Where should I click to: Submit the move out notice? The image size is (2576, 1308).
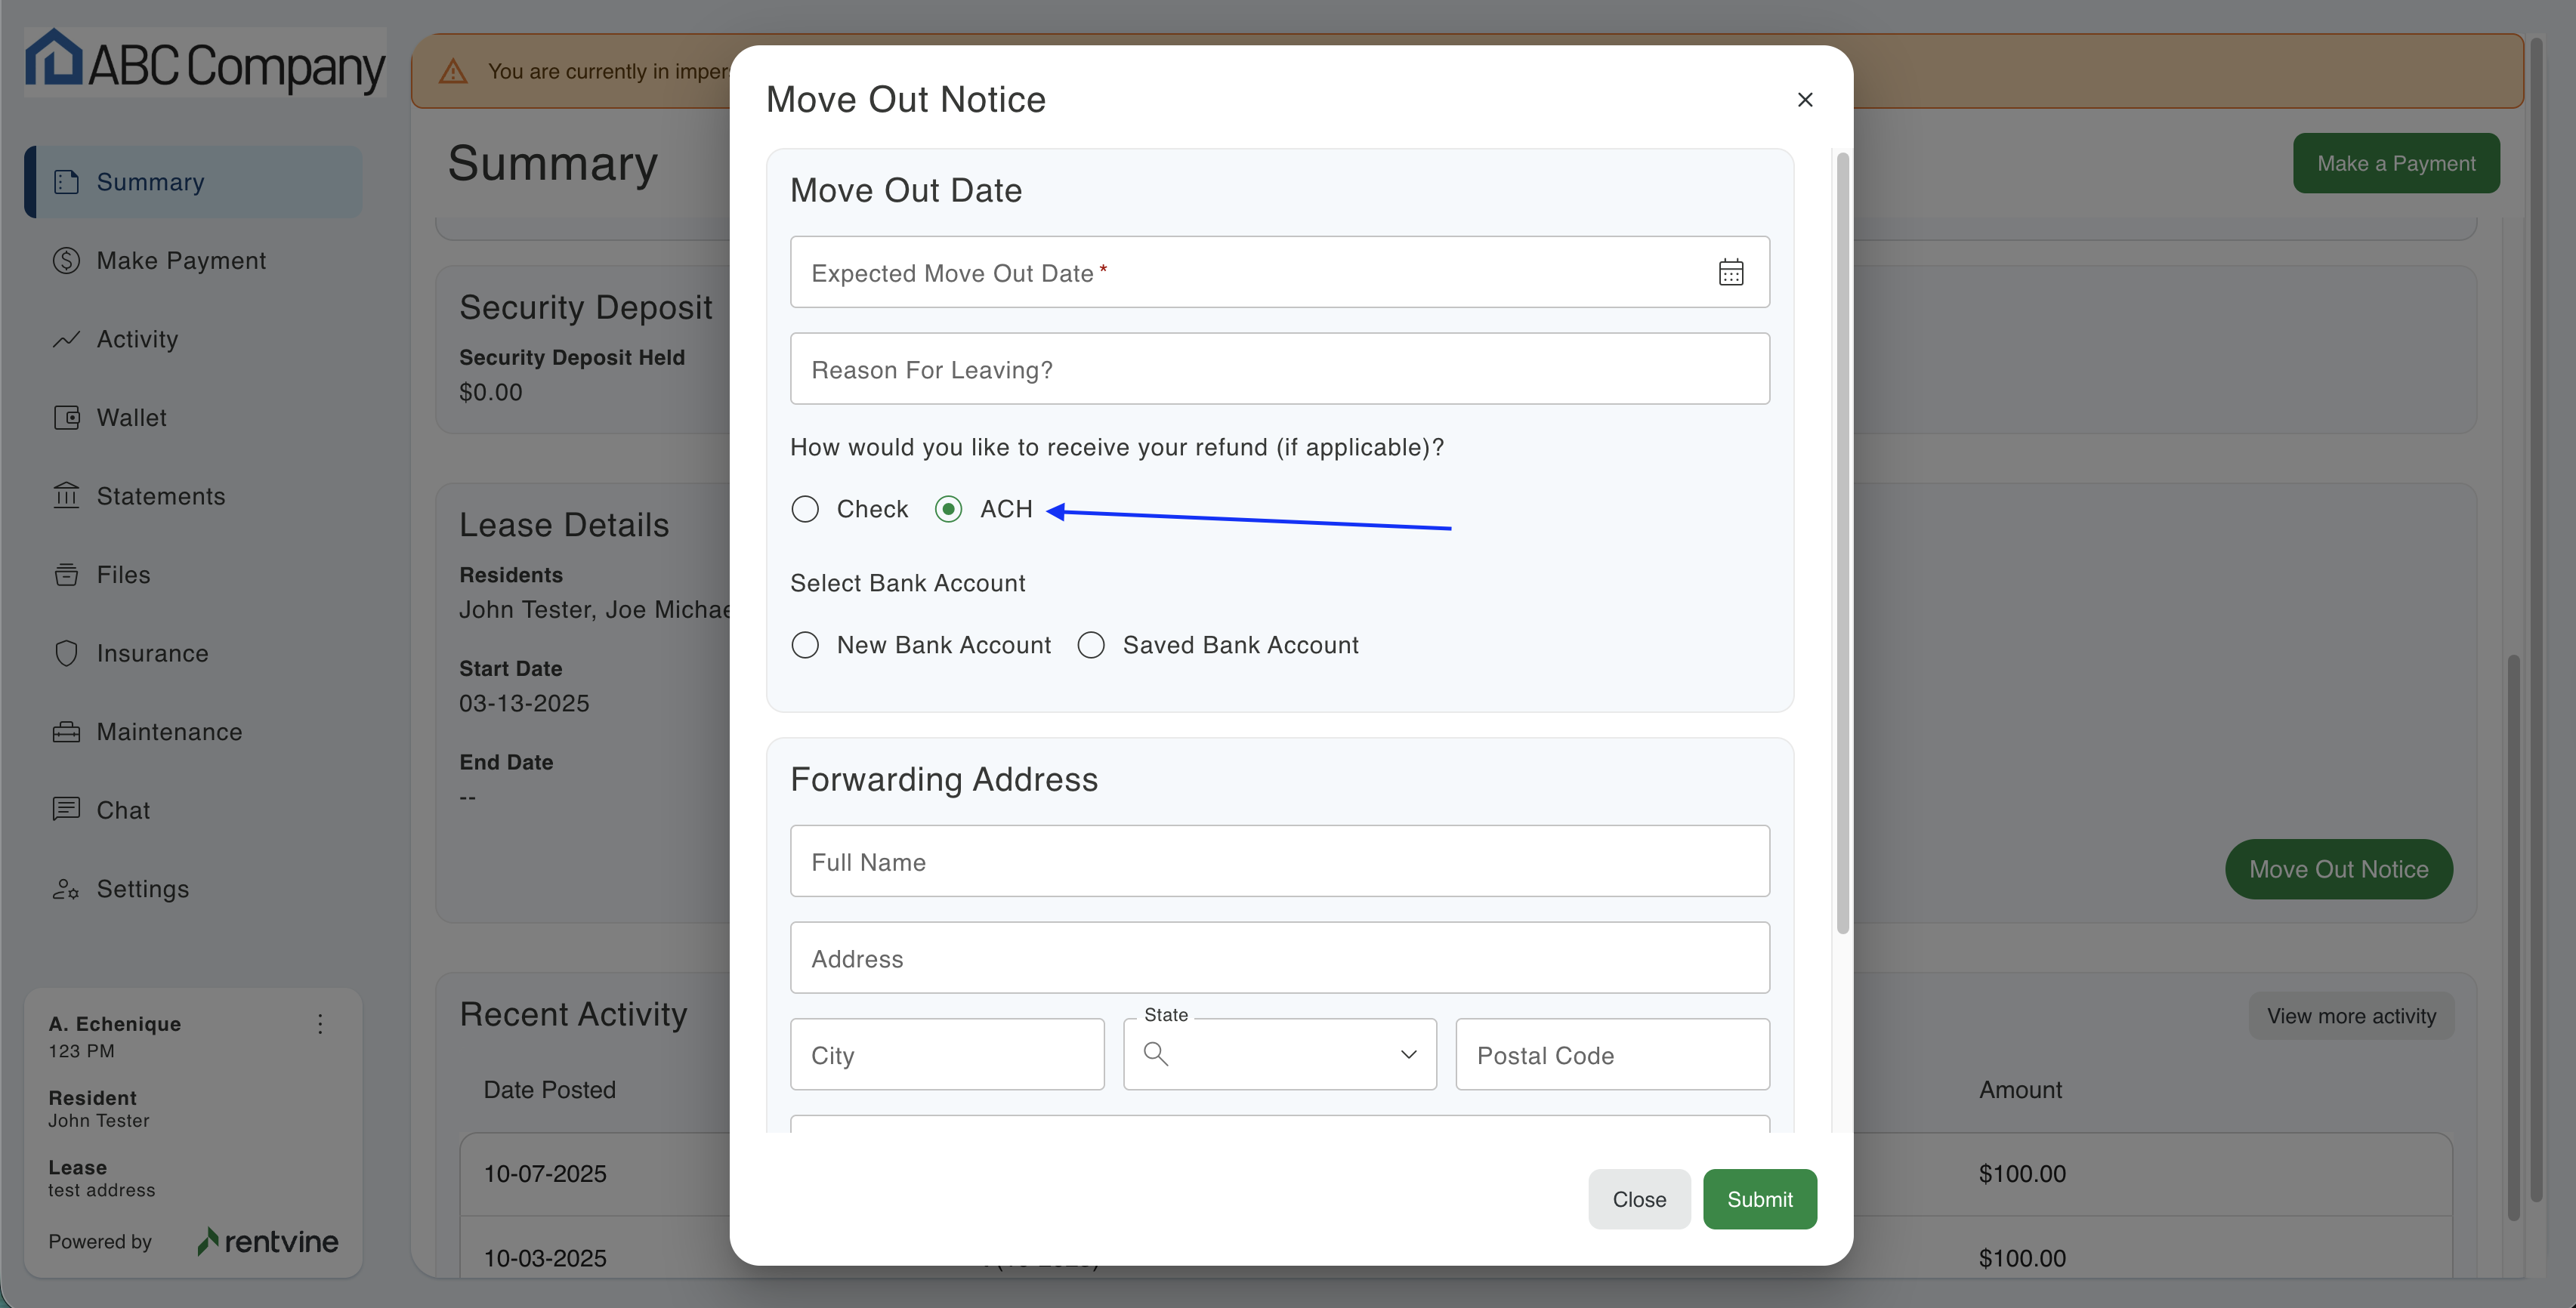coord(1759,1199)
